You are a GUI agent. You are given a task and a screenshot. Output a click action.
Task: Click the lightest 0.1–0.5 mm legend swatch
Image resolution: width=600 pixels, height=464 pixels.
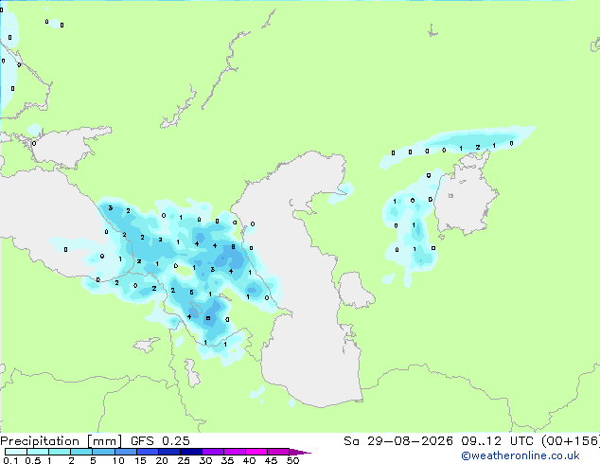coord(16,452)
